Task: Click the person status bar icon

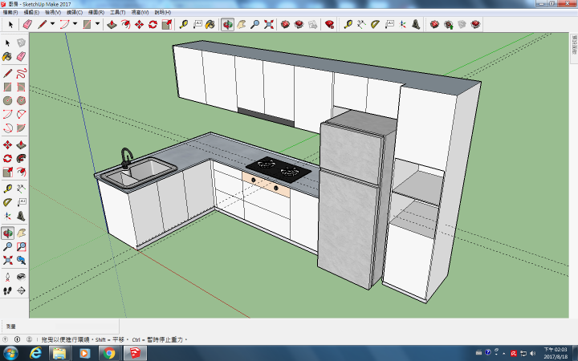Action: [x=29, y=339]
